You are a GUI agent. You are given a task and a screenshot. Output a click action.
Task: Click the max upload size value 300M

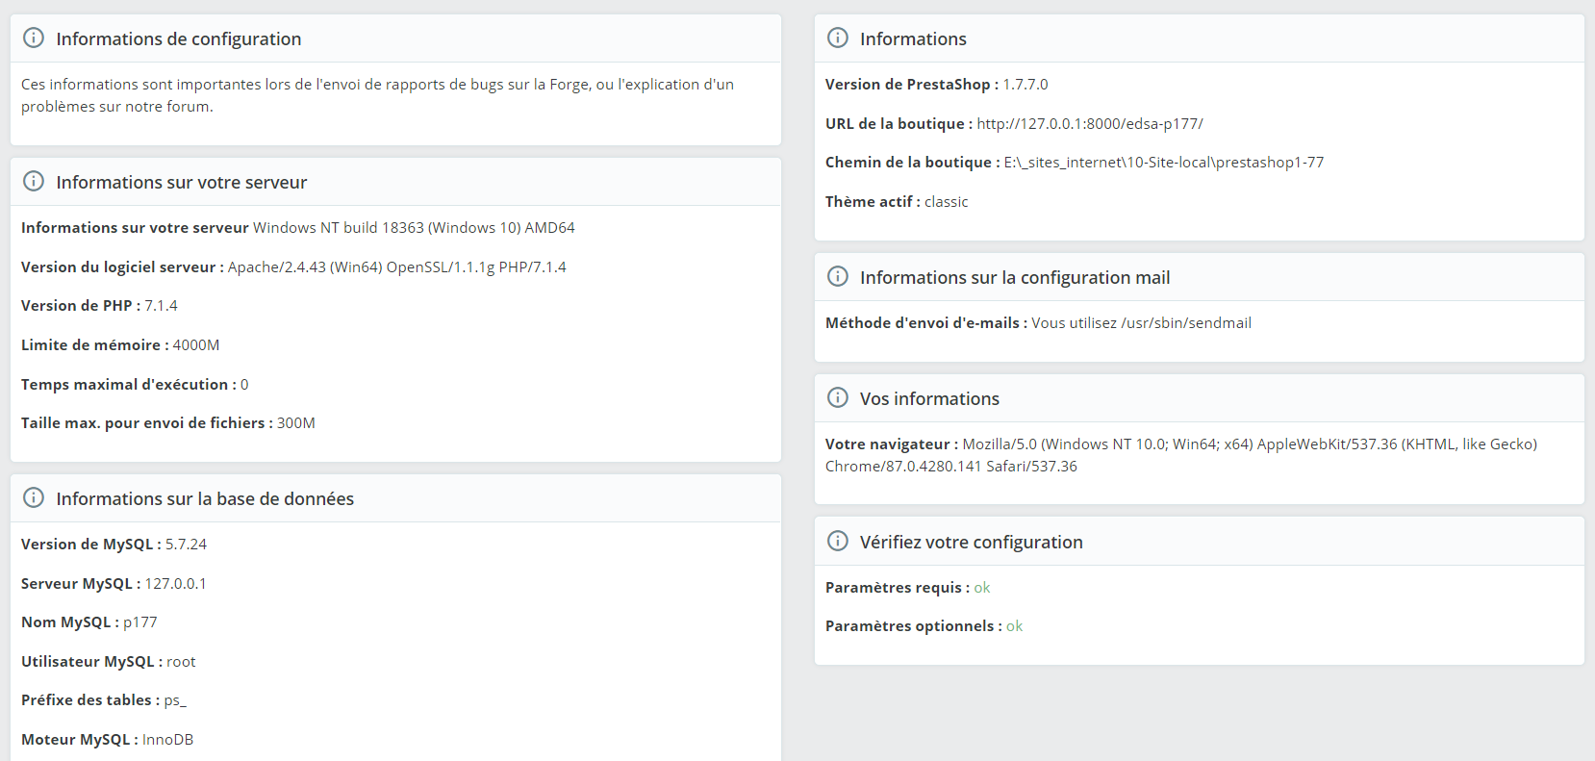click(296, 422)
